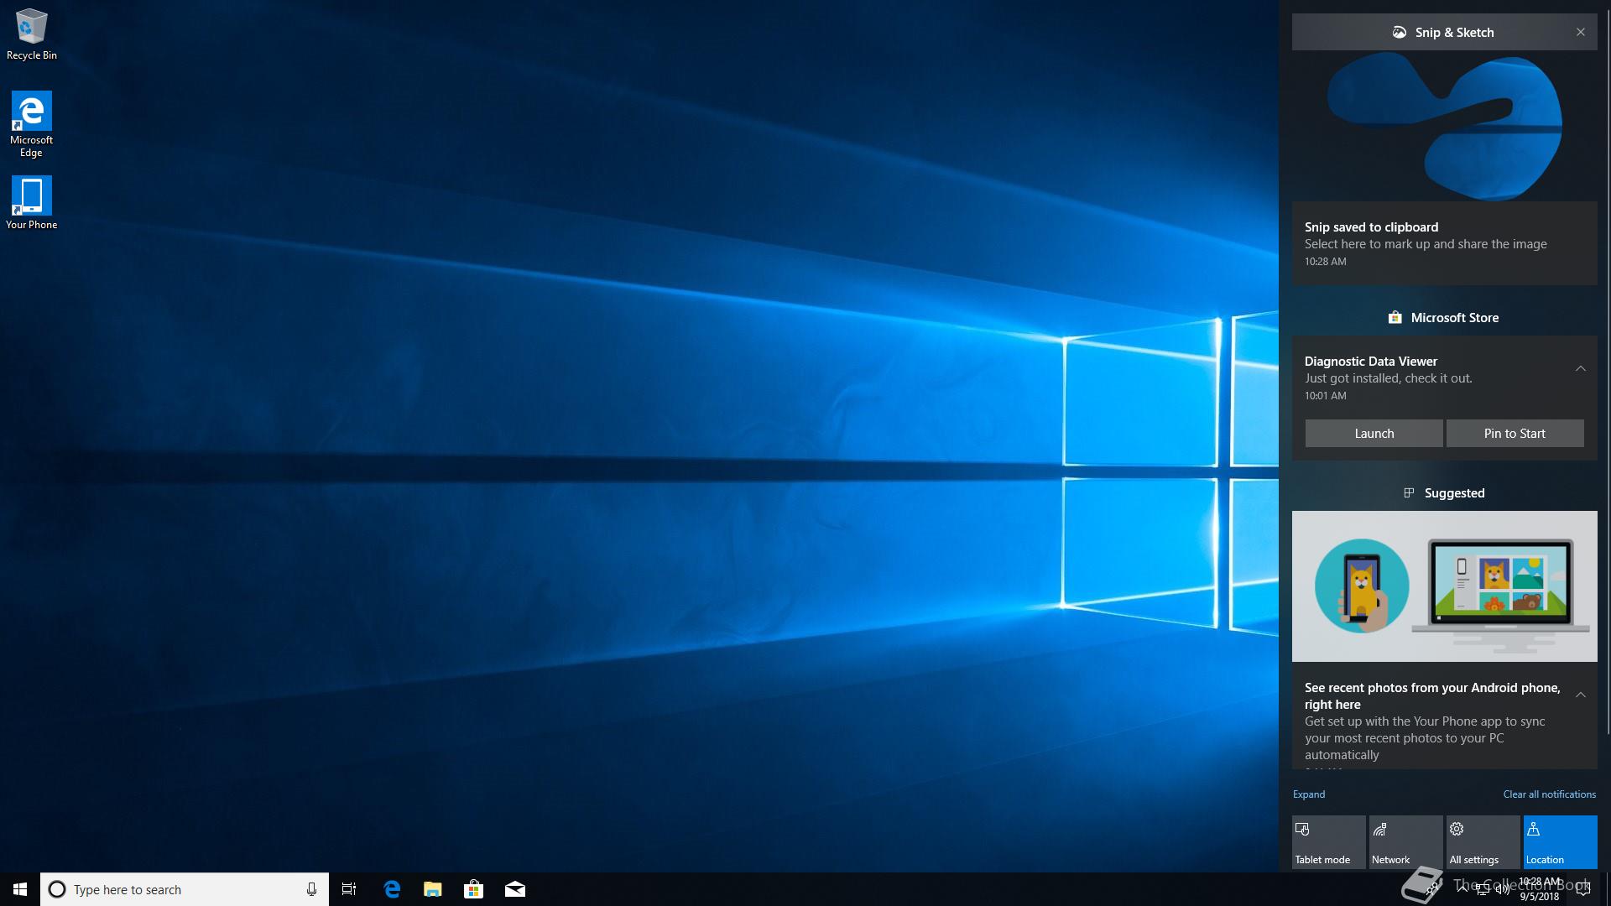
Task: Expand the quick actions panel
Action: click(x=1309, y=794)
